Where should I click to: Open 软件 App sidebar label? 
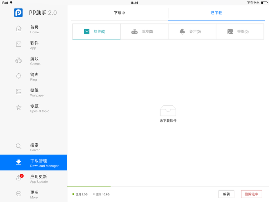34,45
